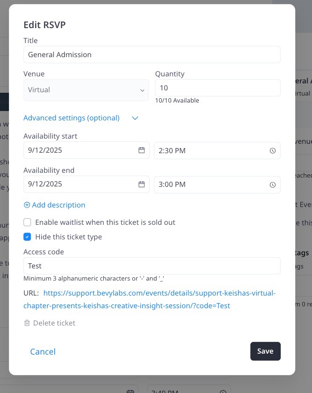This screenshot has height=393, width=312.
Task: Click the trash icon beside Delete ticket
Action: tap(27, 323)
